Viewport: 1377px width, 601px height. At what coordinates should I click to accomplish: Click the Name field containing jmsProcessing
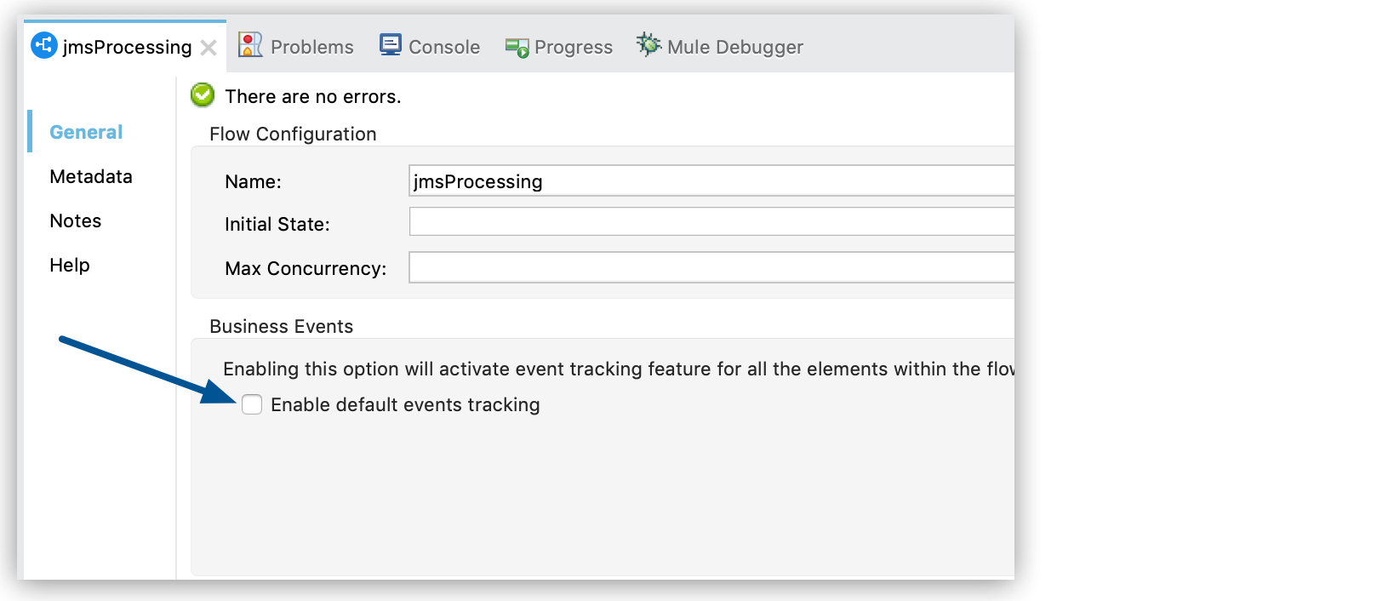point(711,180)
